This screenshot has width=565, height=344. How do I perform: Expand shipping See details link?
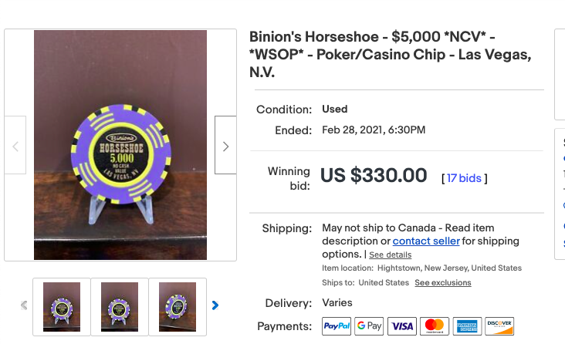click(x=391, y=255)
